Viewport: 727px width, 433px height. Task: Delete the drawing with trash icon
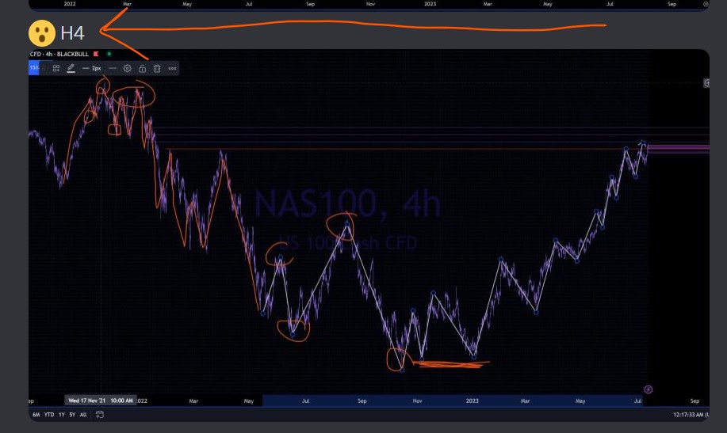(x=157, y=69)
